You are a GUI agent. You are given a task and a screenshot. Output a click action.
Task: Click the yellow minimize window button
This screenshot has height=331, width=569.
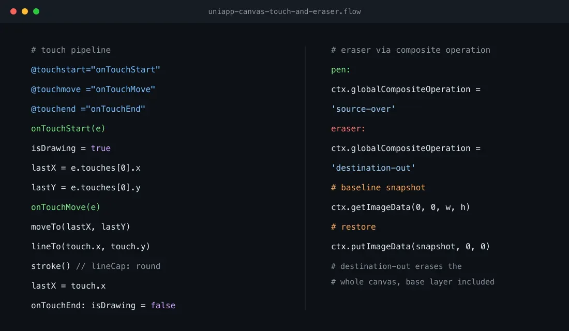coord(25,11)
